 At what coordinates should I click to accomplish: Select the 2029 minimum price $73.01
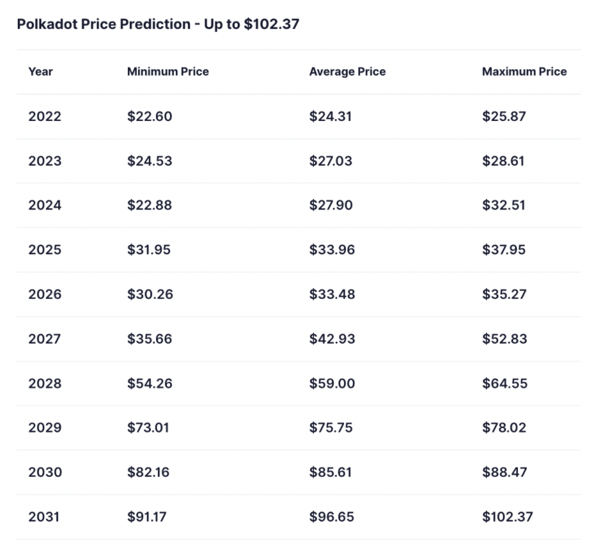148,427
